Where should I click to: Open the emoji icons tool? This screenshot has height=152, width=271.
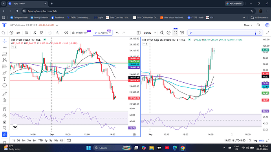5,85
